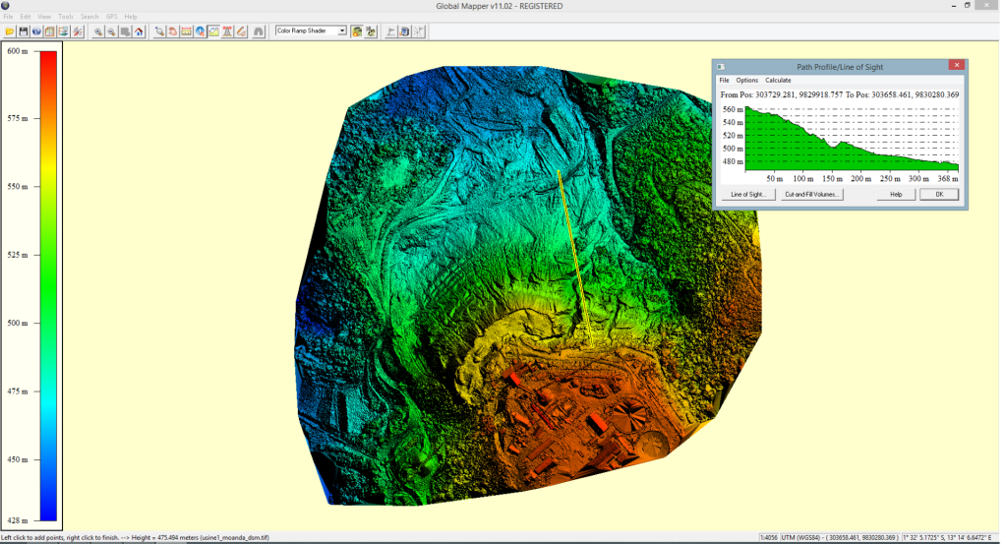Open the Options menu in Path Profile dialog

click(x=747, y=80)
